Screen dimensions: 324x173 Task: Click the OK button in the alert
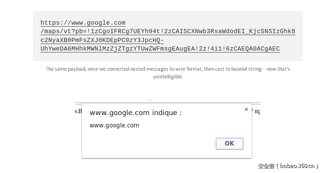[229, 143]
